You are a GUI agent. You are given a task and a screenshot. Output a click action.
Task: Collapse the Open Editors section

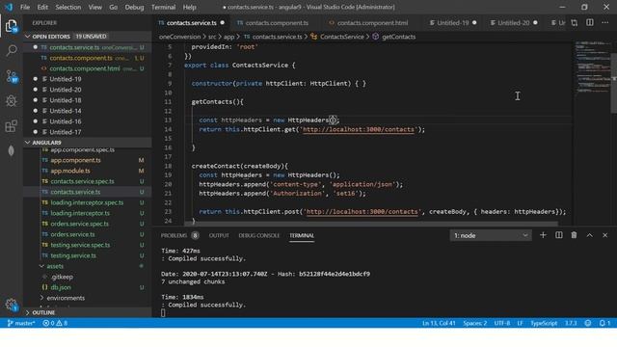coord(88,37)
